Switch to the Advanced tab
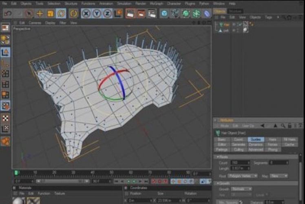Image resolution: width=305 pixels, height=204 pixels. tap(256, 149)
